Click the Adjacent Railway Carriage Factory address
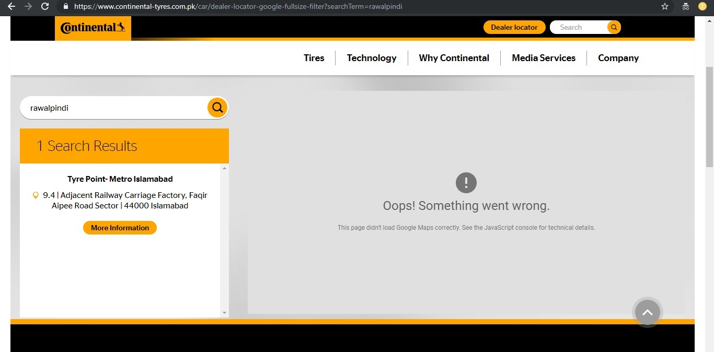Viewport: 714px width, 352px height. point(125,201)
